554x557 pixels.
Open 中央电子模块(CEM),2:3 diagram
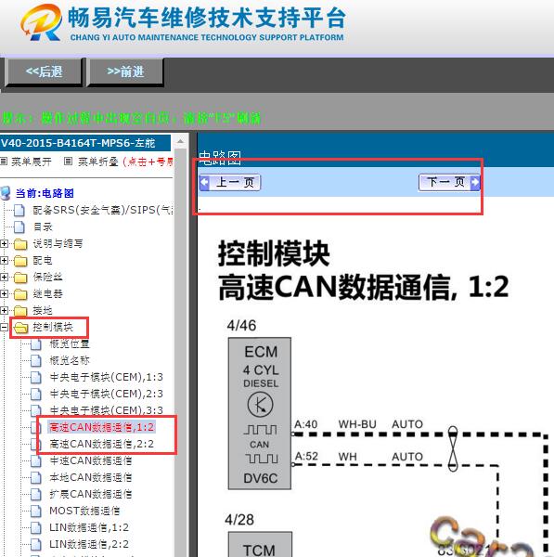(106, 394)
